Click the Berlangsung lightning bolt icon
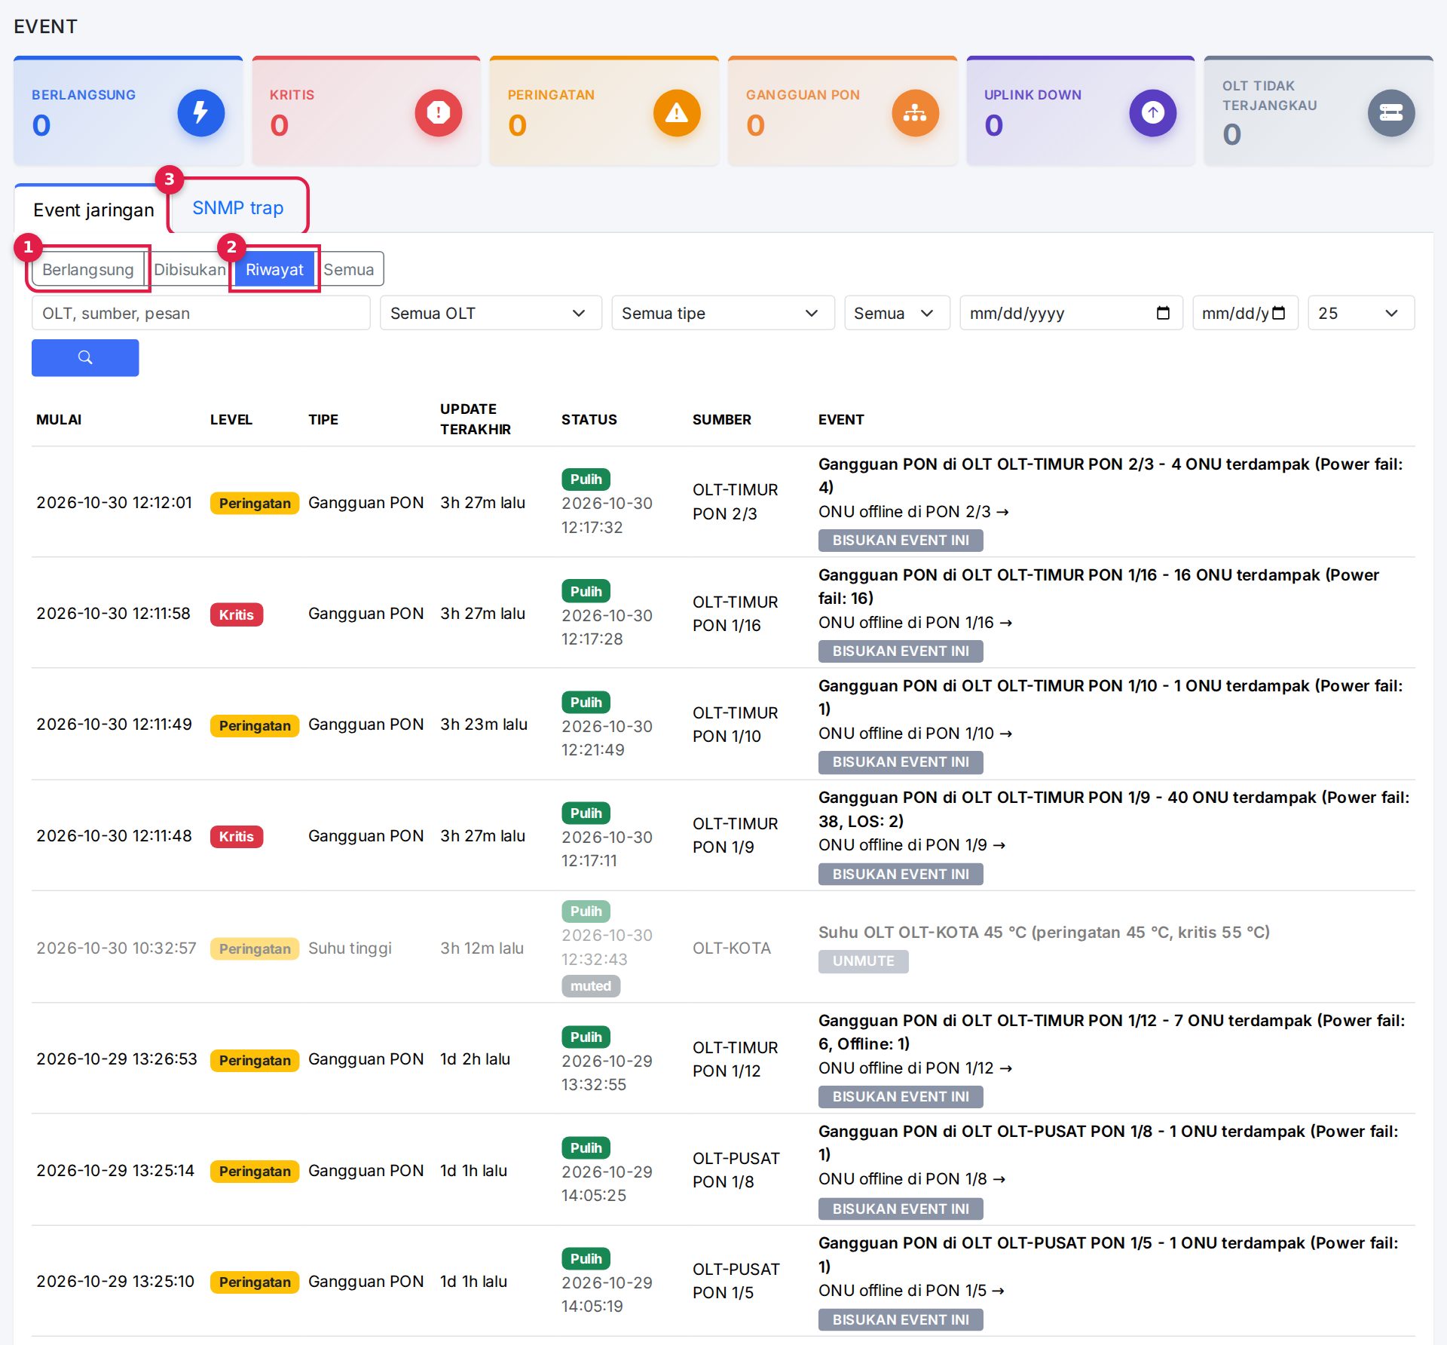This screenshot has width=1447, height=1345. coord(200,113)
